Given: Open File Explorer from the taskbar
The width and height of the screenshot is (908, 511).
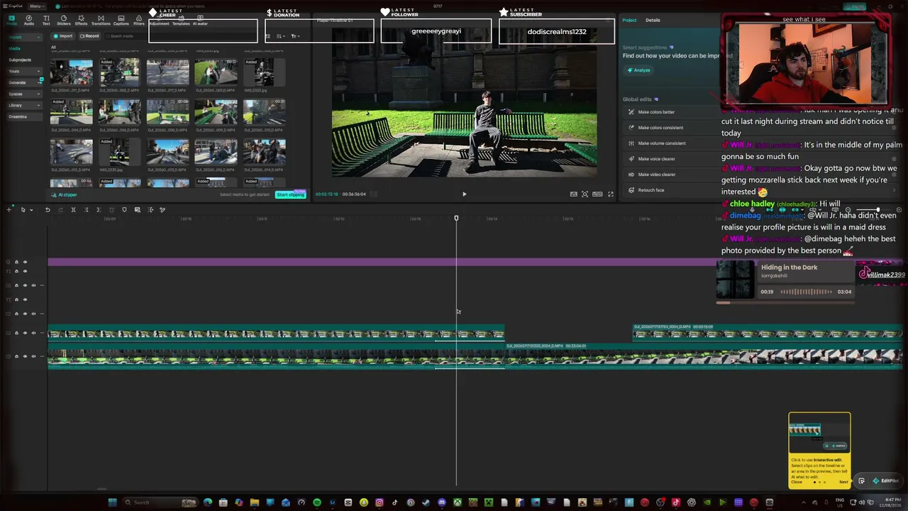Looking at the screenshot, I should point(255,502).
